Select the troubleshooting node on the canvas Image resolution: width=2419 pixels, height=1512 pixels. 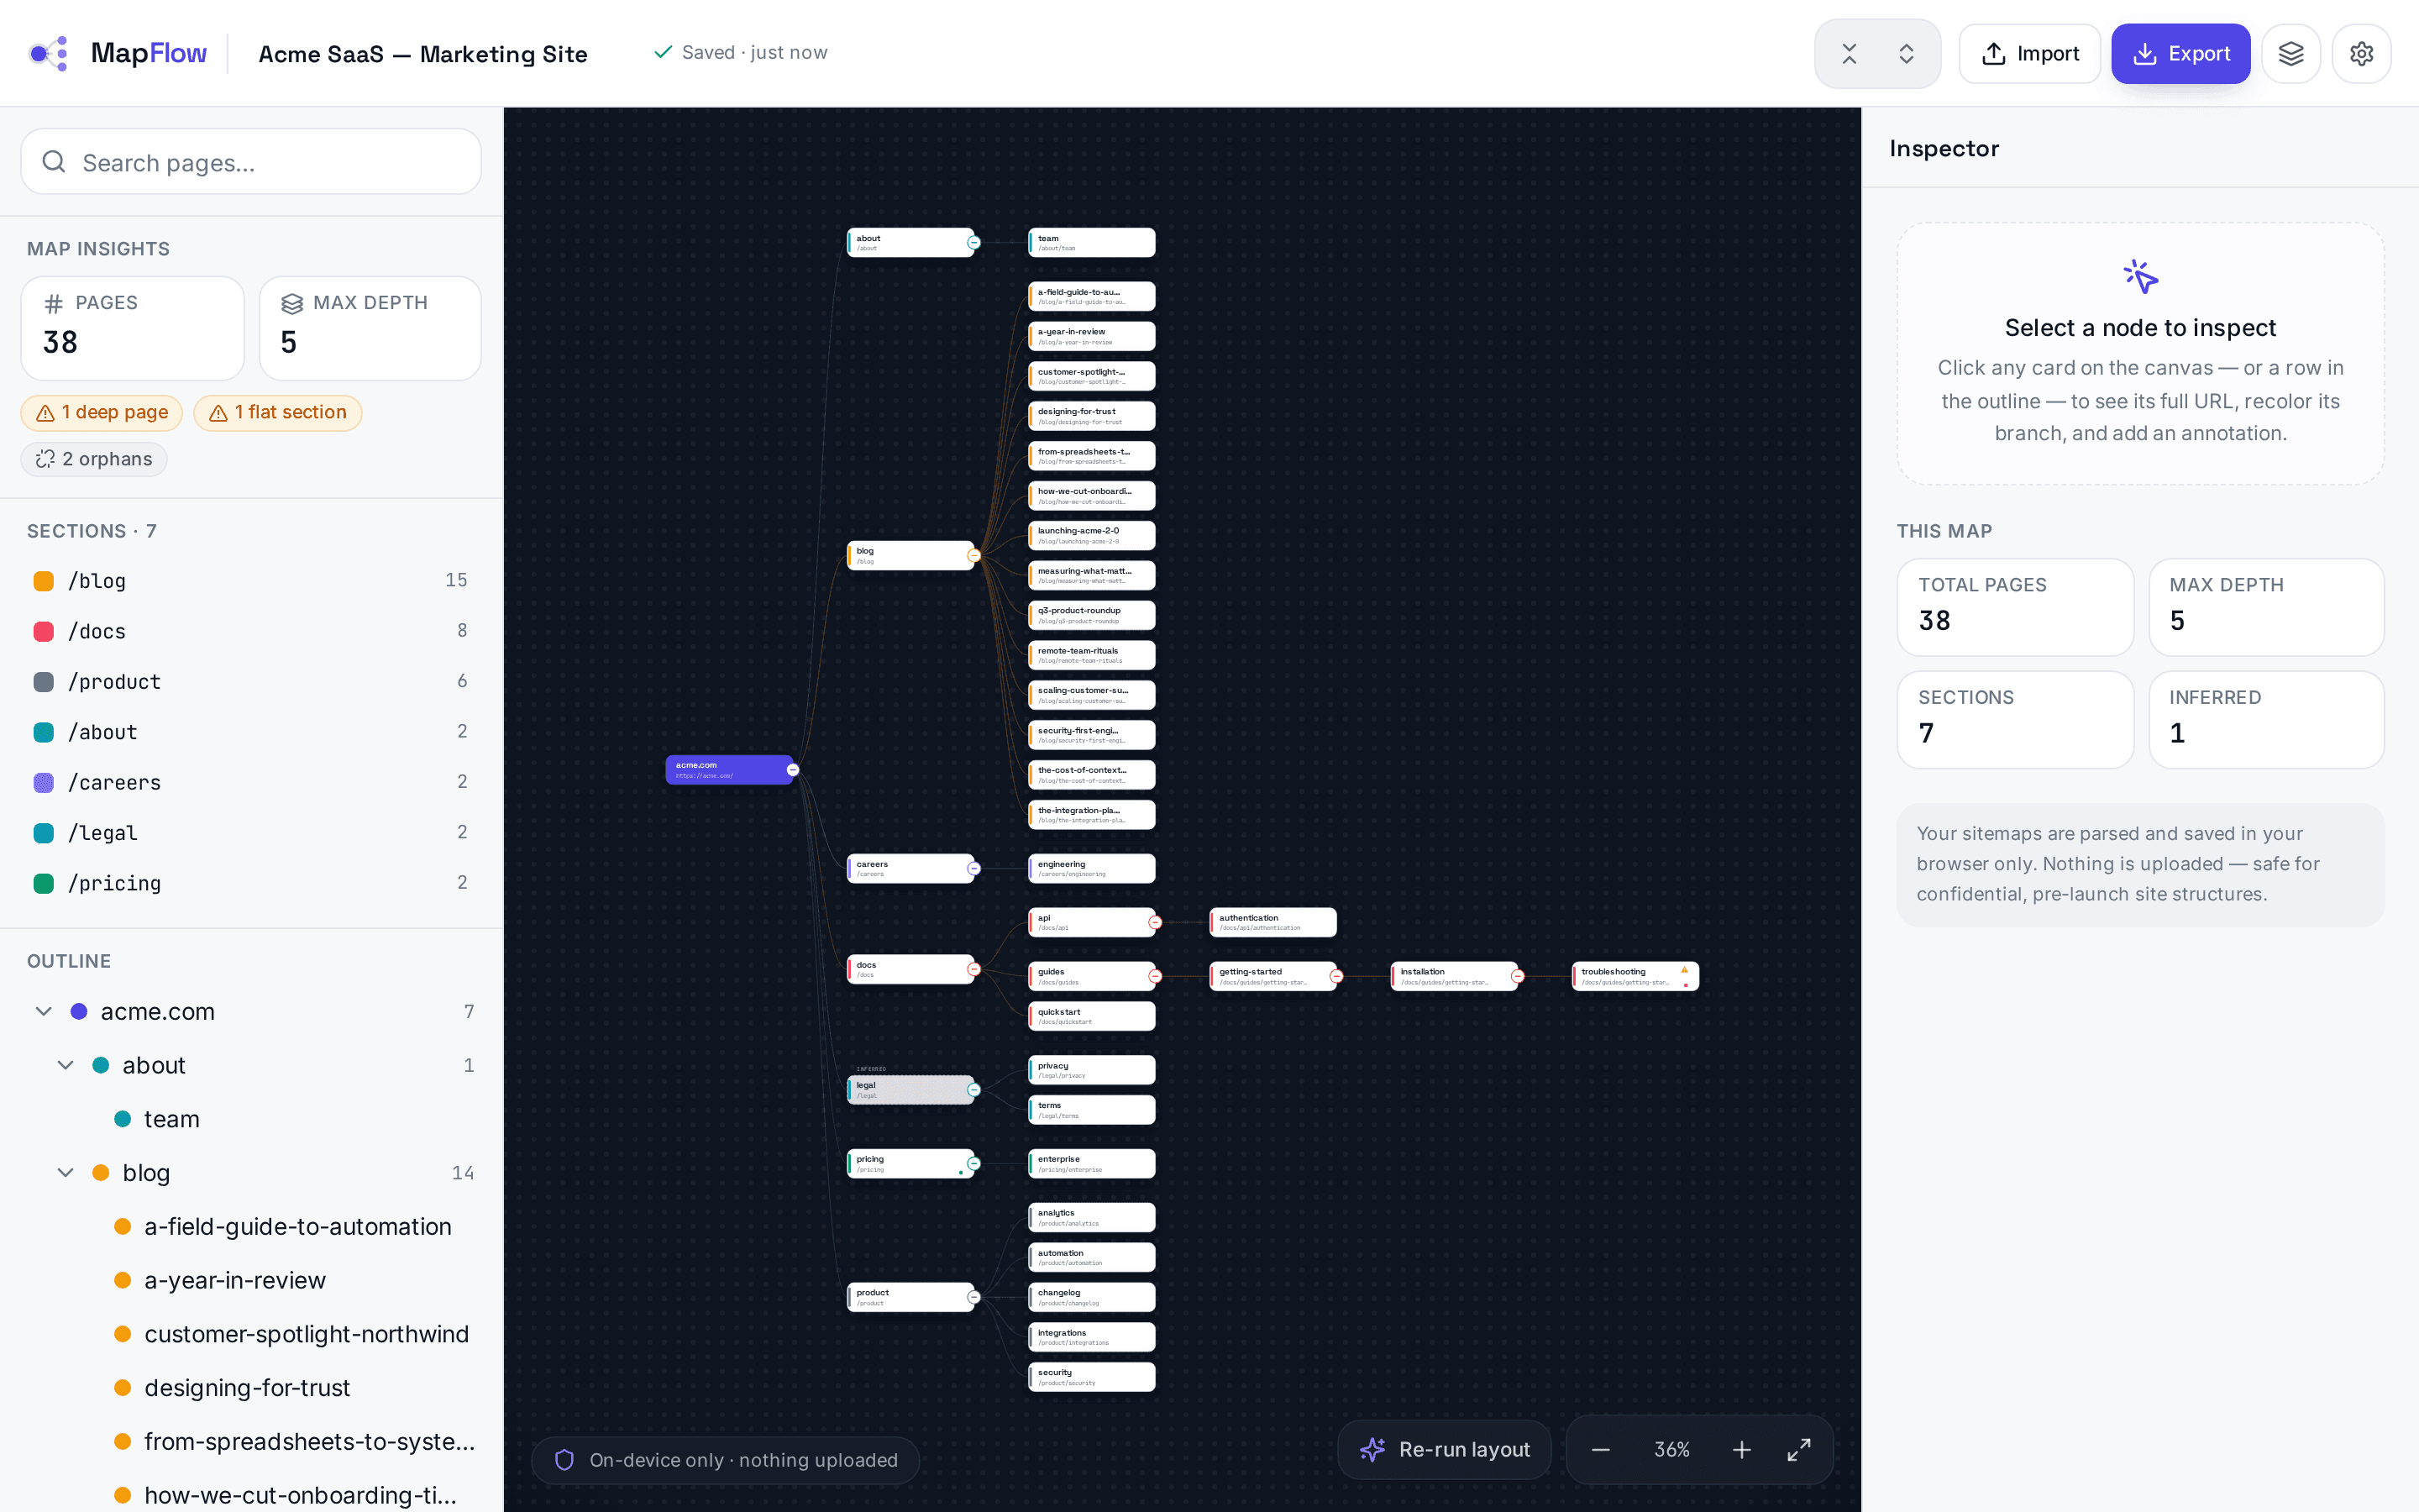[1635, 976]
